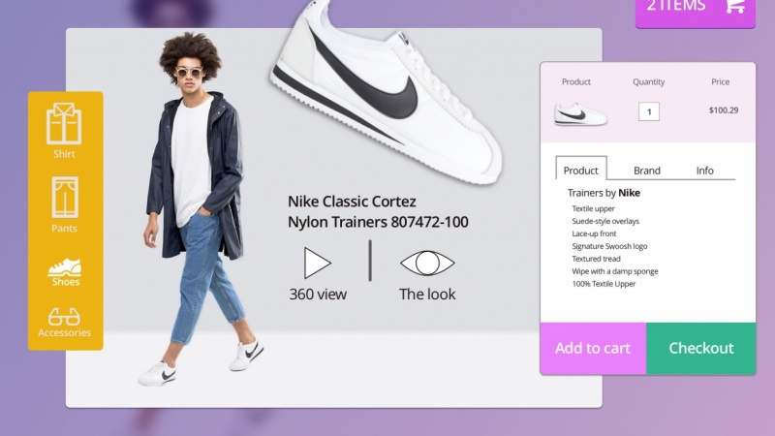The image size is (775, 436).
Task: Click the large Nike Cortez shoe image
Action: click(x=388, y=91)
